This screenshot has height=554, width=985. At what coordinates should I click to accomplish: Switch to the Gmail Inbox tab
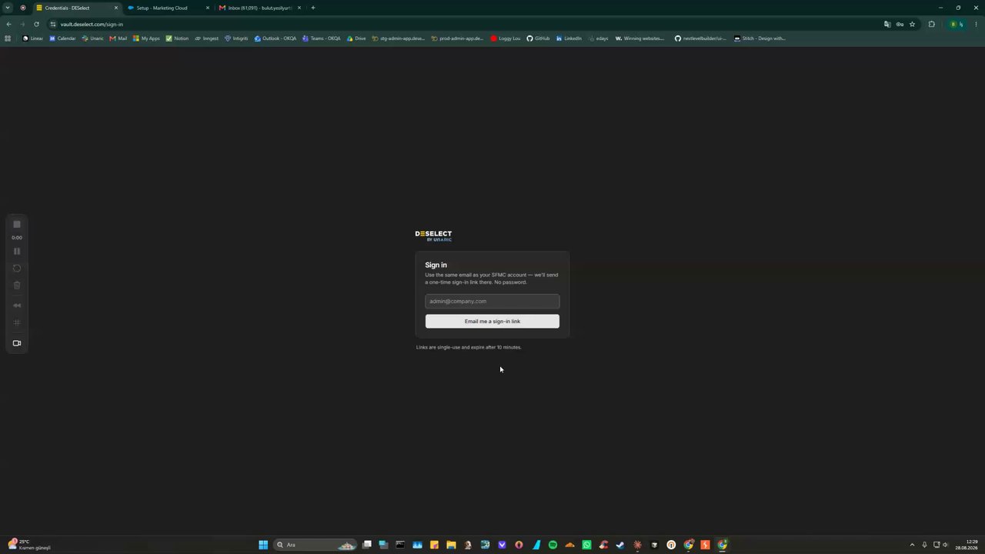pyautogui.click(x=260, y=8)
